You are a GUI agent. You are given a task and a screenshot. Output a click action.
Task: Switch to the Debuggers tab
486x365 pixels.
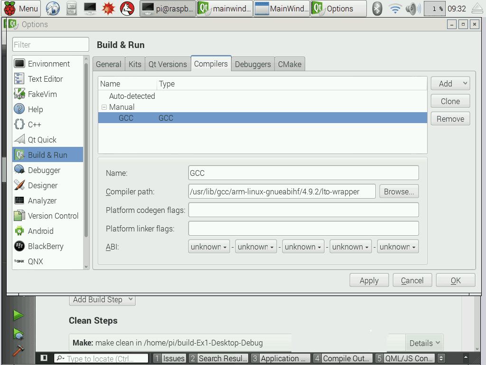252,64
